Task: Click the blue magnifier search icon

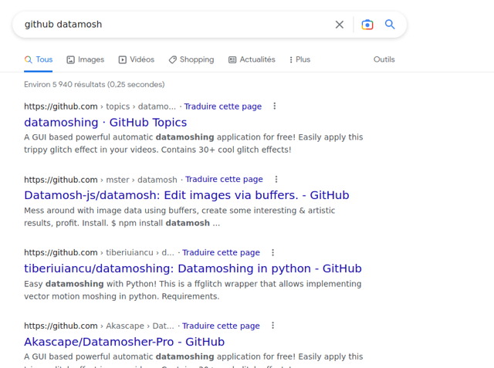Action: pyautogui.click(x=390, y=24)
